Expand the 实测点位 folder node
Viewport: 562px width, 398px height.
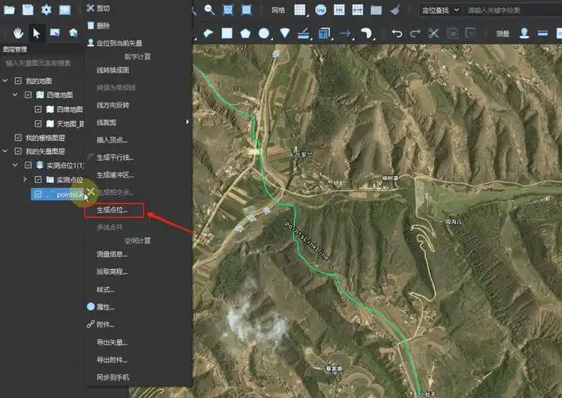click(25, 179)
